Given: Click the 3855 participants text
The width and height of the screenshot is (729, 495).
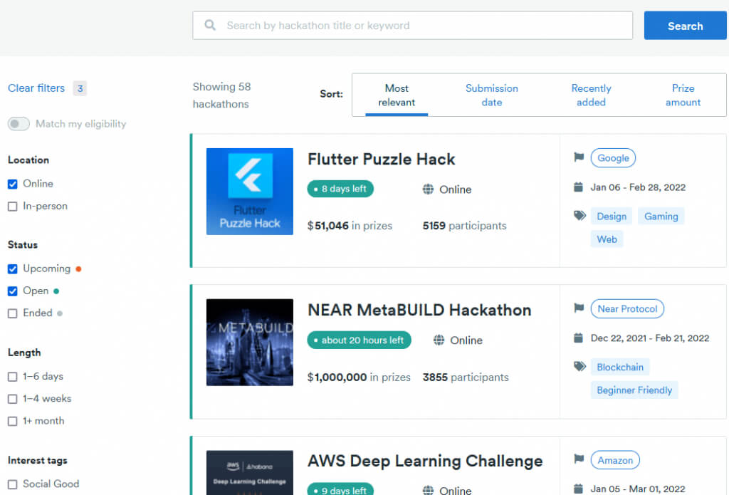Looking at the screenshot, I should (x=466, y=377).
